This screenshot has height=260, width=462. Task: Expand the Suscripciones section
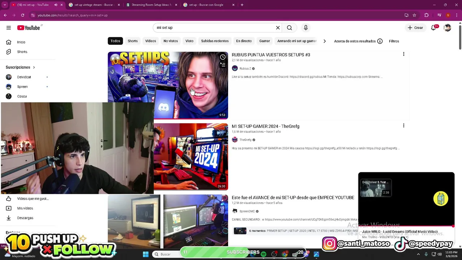coord(21,67)
